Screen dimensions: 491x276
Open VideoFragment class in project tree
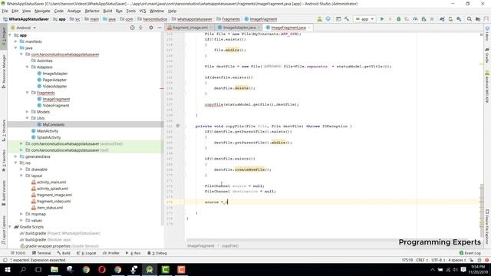56,106
